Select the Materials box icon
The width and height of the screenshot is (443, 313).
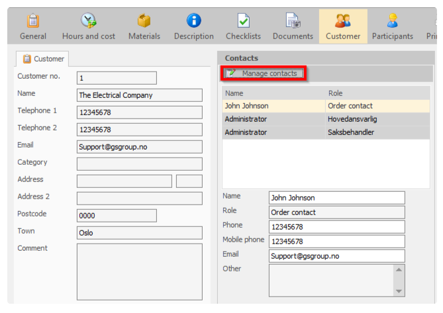click(144, 21)
